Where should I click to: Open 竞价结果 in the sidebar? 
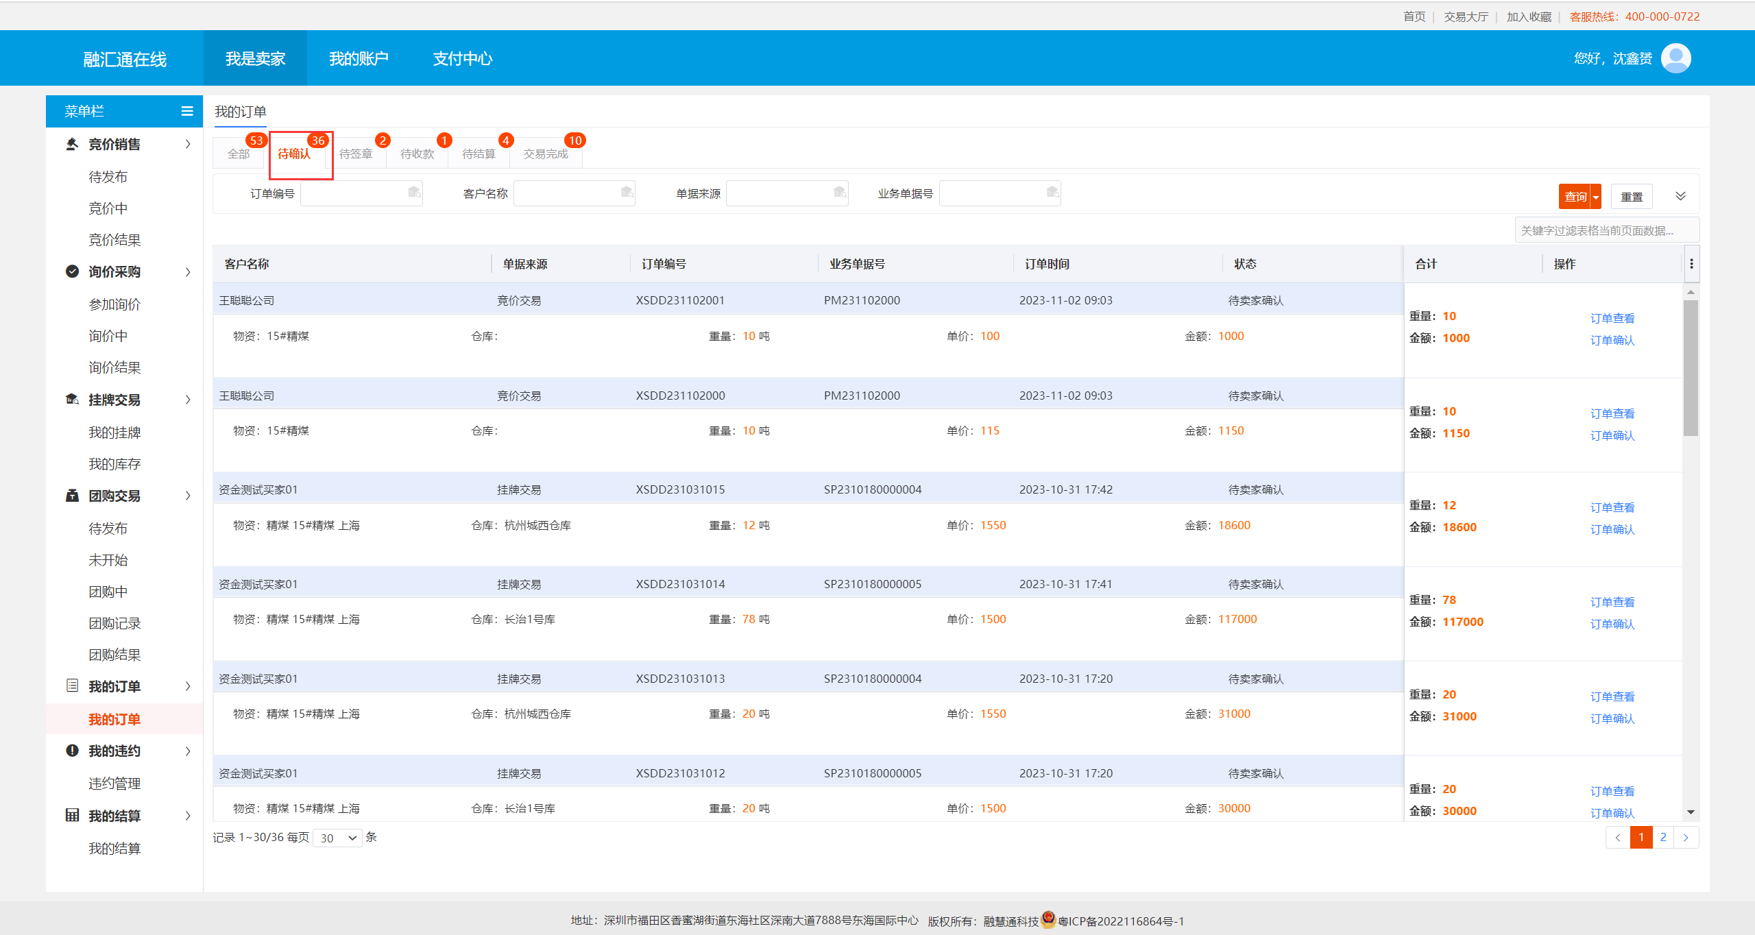(114, 240)
